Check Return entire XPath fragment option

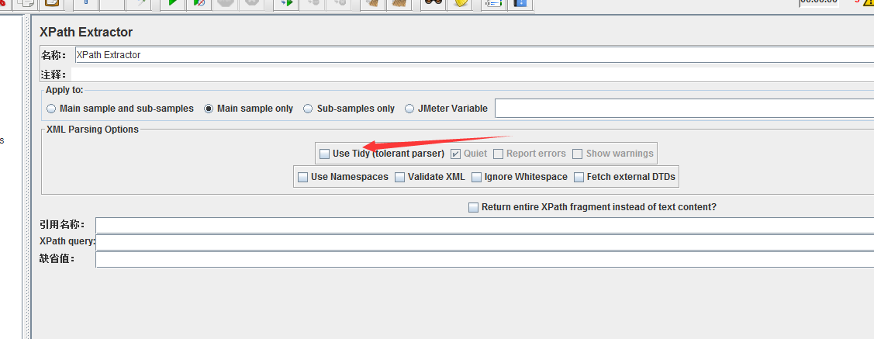point(473,207)
